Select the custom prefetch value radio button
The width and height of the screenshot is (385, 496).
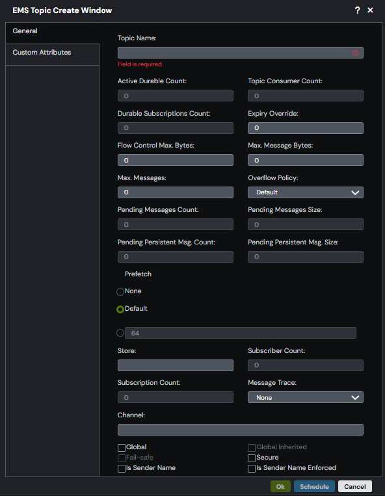pyautogui.click(x=120, y=333)
